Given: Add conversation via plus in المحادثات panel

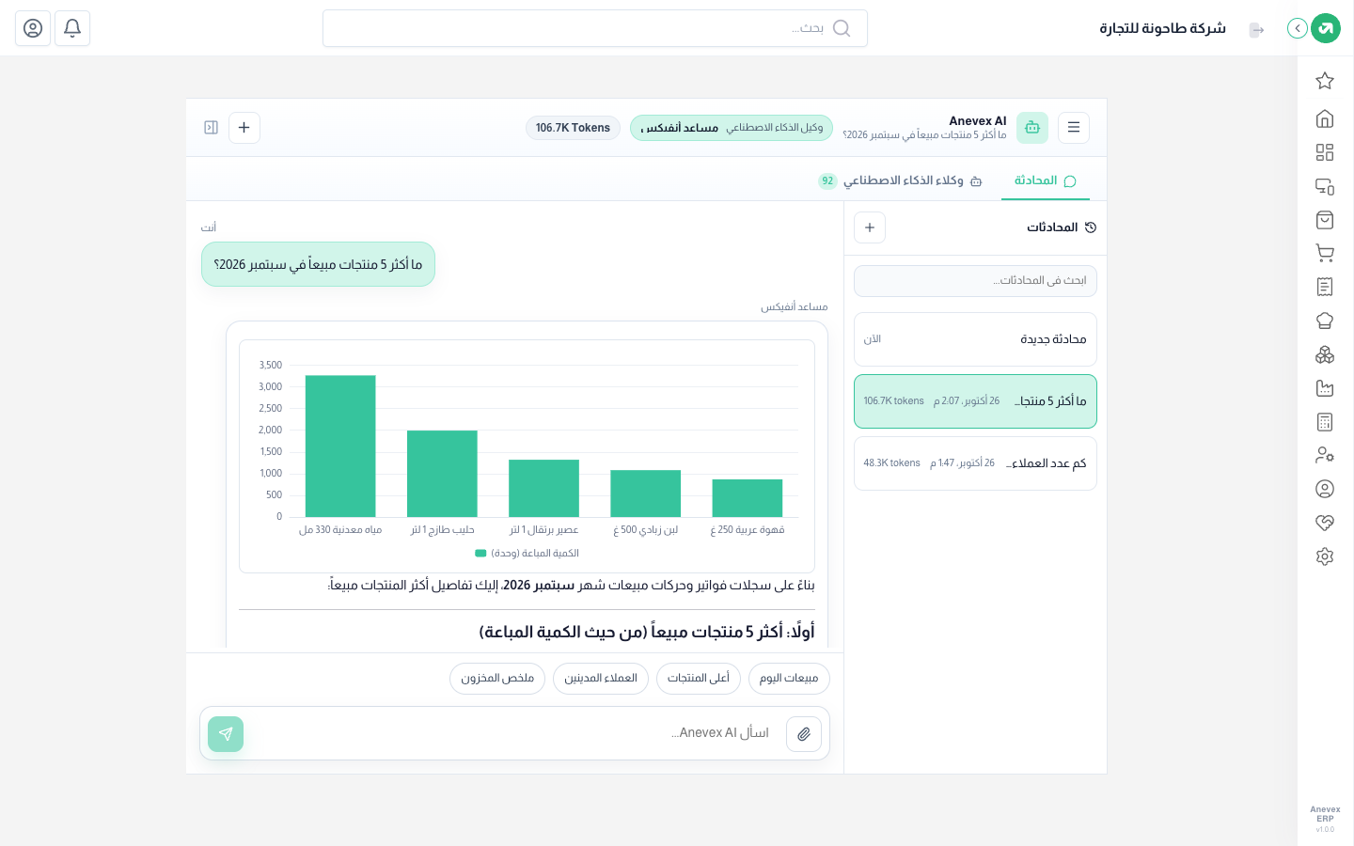Looking at the screenshot, I should point(870,227).
